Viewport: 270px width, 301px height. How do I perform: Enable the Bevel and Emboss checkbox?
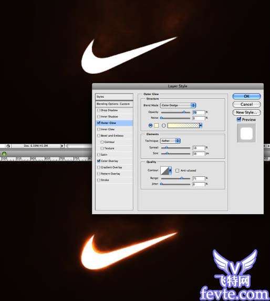[99, 136]
